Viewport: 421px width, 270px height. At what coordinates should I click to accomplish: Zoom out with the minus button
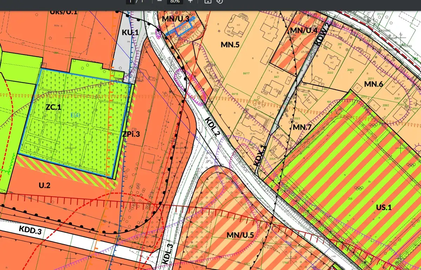(160, 1)
